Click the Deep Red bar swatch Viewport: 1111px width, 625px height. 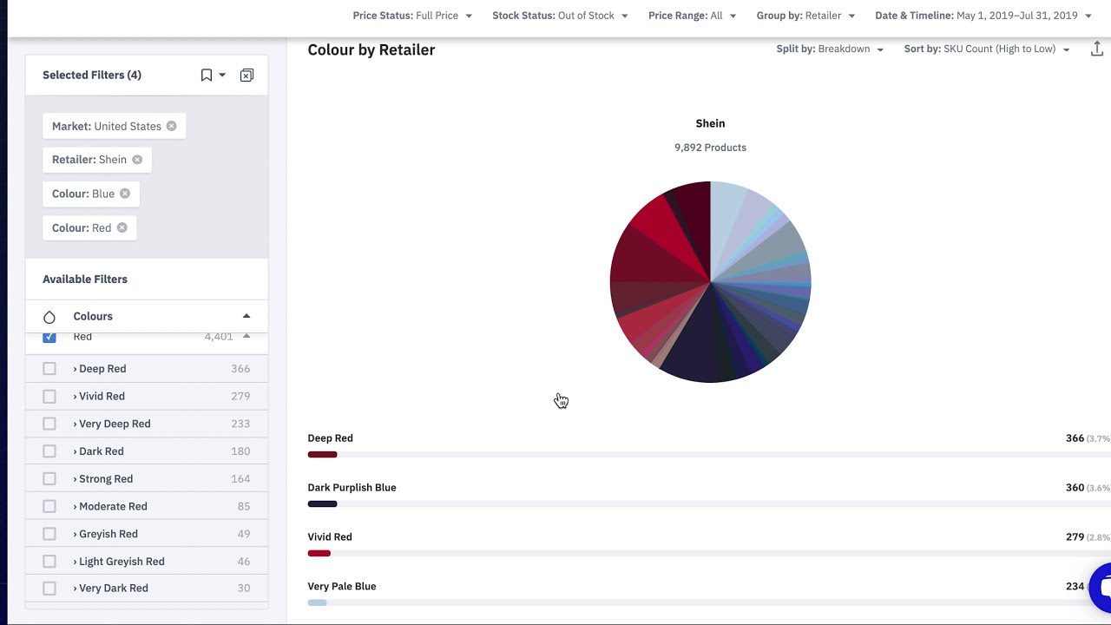(322, 455)
